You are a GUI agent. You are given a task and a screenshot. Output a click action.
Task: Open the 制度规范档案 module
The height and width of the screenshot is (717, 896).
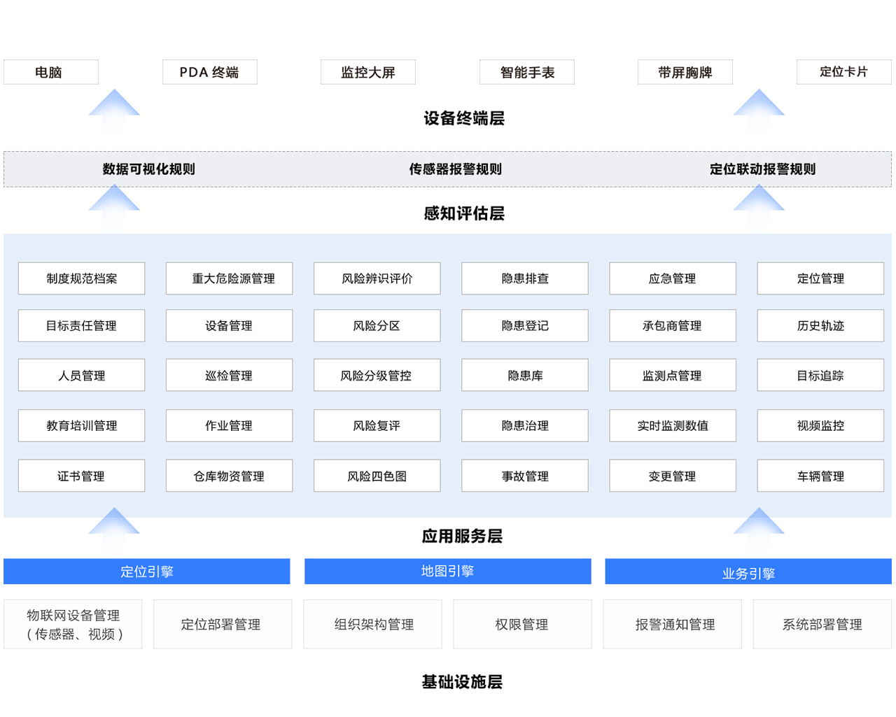tap(81, 278)
